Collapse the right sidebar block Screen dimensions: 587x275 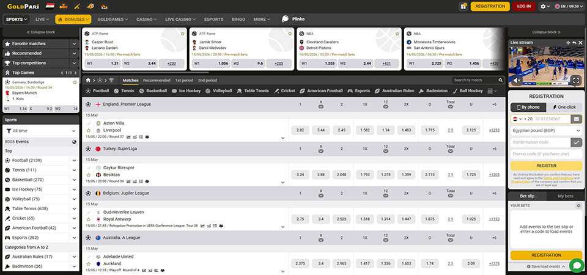point(546,32)
